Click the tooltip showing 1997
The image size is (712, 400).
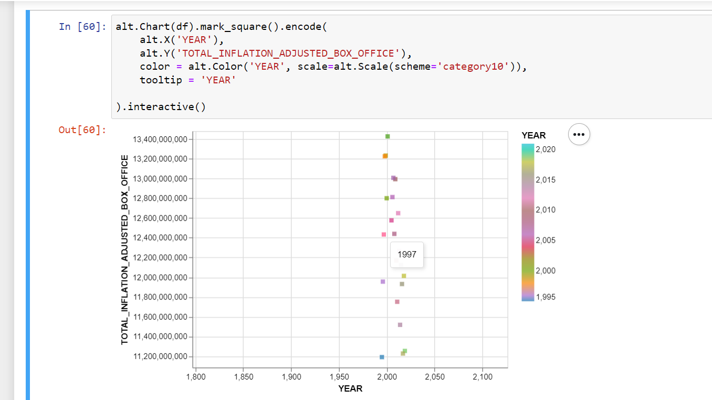point(407,255)
